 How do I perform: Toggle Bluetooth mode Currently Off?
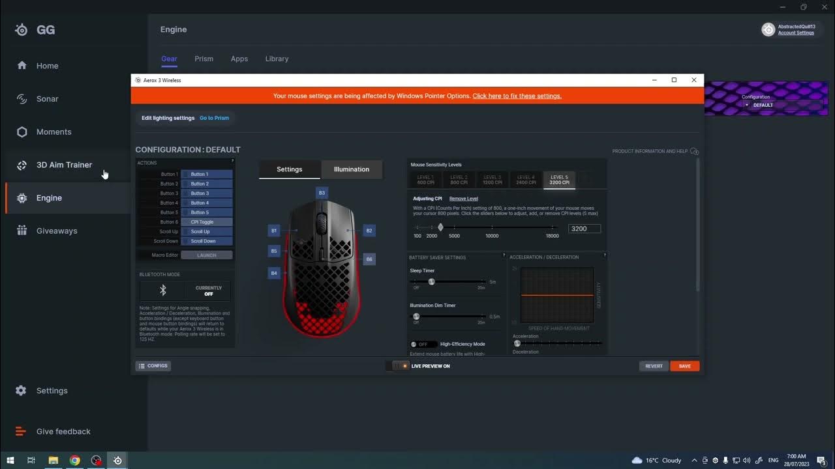209,291
